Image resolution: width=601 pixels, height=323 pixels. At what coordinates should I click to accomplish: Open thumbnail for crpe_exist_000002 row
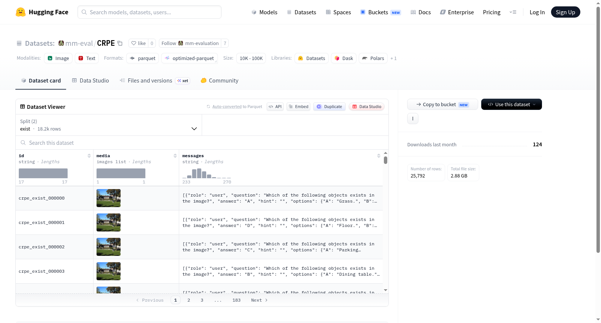pyautogui.click(x=109, y=247)
